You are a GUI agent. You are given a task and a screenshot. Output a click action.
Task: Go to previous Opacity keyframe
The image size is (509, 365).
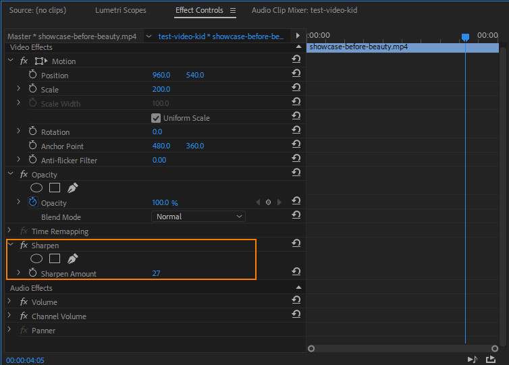[258, 202]
